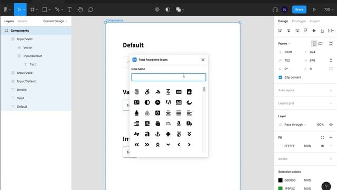337x190 pixels.
Task: Click the Align top icon
Action: (x=305, y=31)
